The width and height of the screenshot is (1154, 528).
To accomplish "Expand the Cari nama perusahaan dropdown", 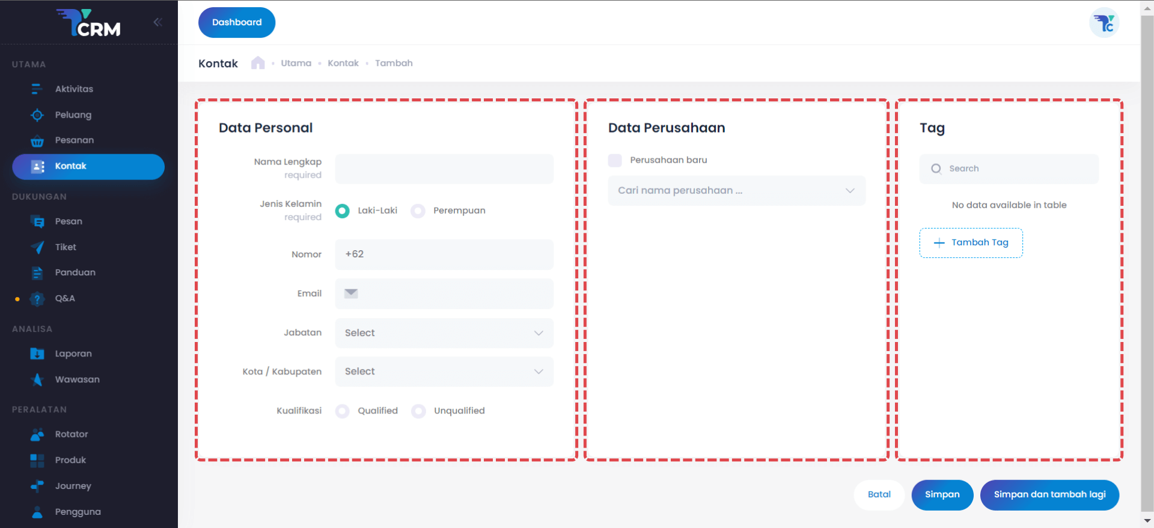I will [736, 191].
